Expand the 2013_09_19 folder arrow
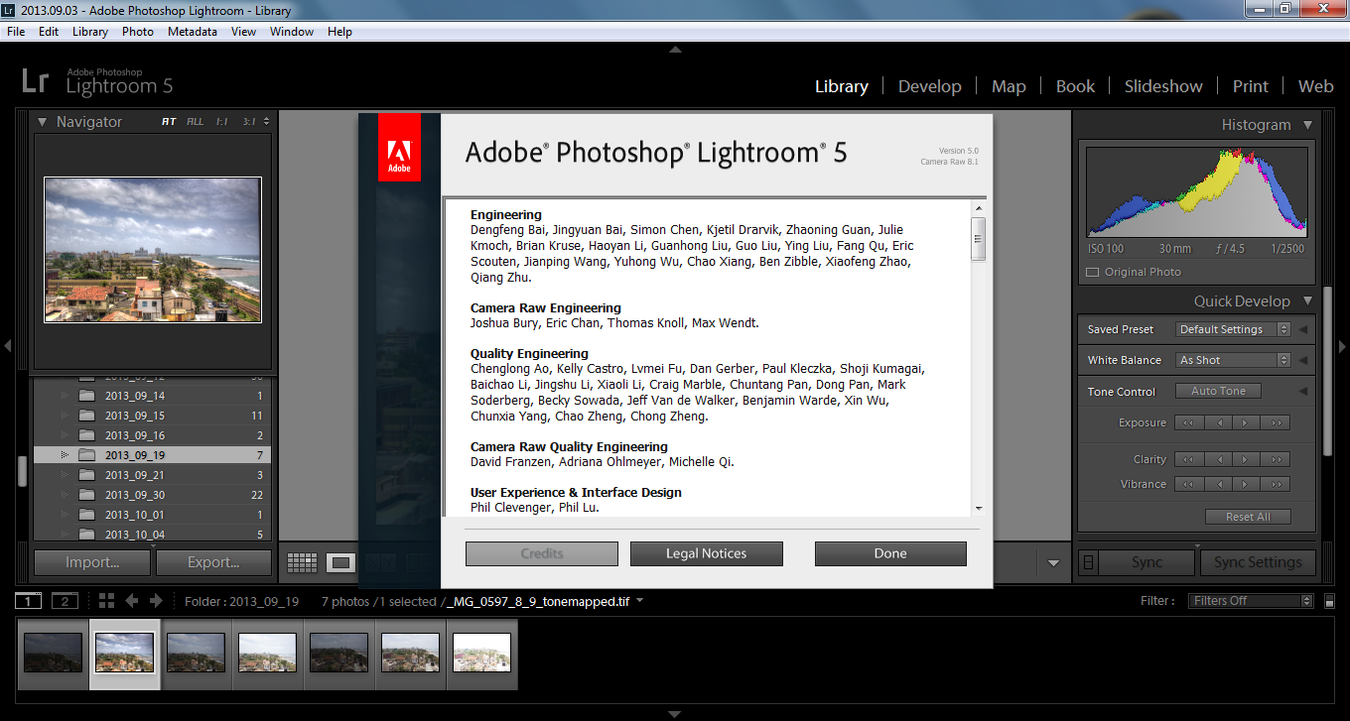Screen dimensions: 1350x721 66,455
